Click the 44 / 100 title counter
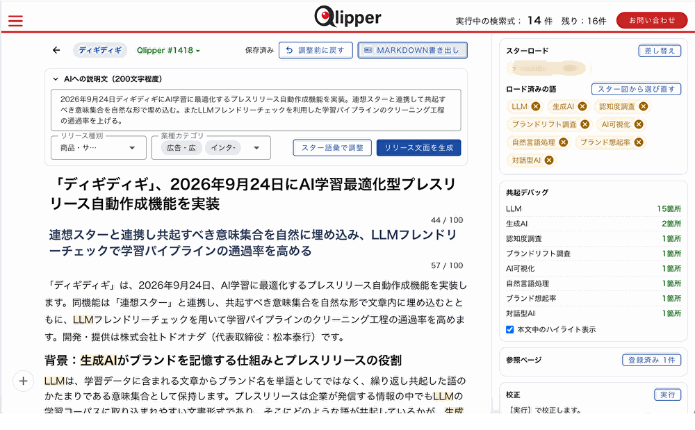Viewport: 695px width, 430px height. [x=447, y=220]
